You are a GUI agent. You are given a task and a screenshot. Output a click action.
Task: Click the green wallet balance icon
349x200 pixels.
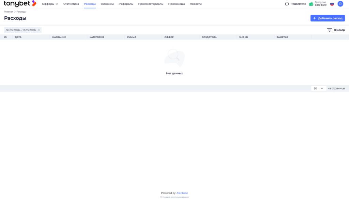click(311, 4)
